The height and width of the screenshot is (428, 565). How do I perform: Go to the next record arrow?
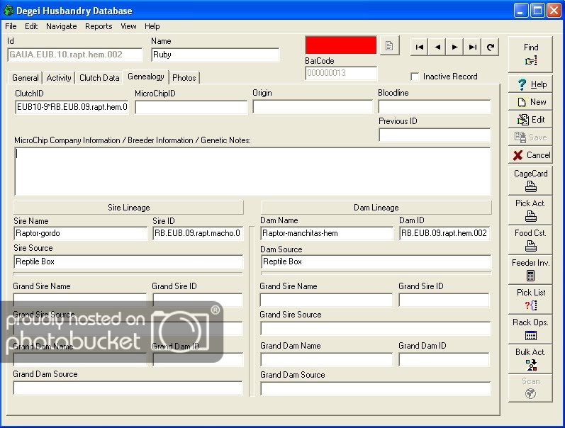(455, 47)
